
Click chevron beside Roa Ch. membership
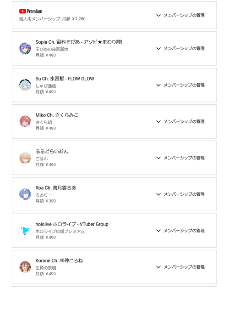pos(158,194)
